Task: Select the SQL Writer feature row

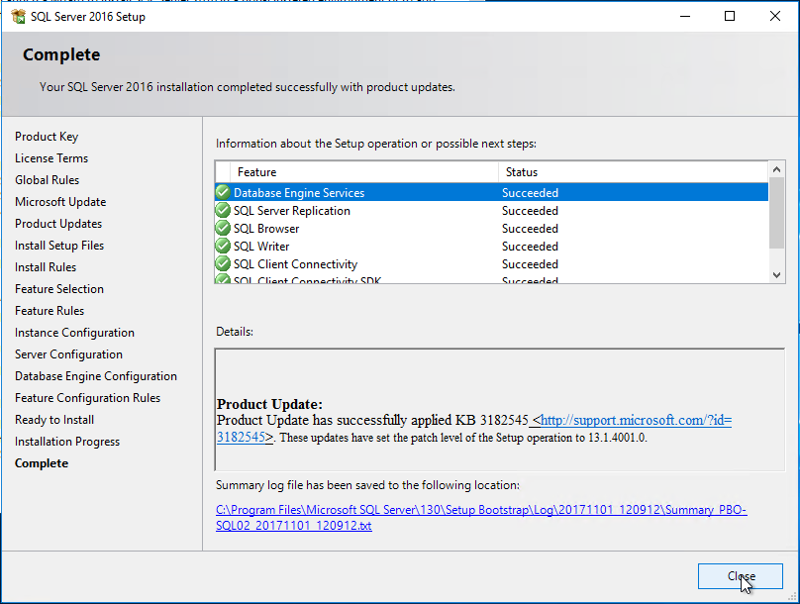Action: (x=492, y=246)
